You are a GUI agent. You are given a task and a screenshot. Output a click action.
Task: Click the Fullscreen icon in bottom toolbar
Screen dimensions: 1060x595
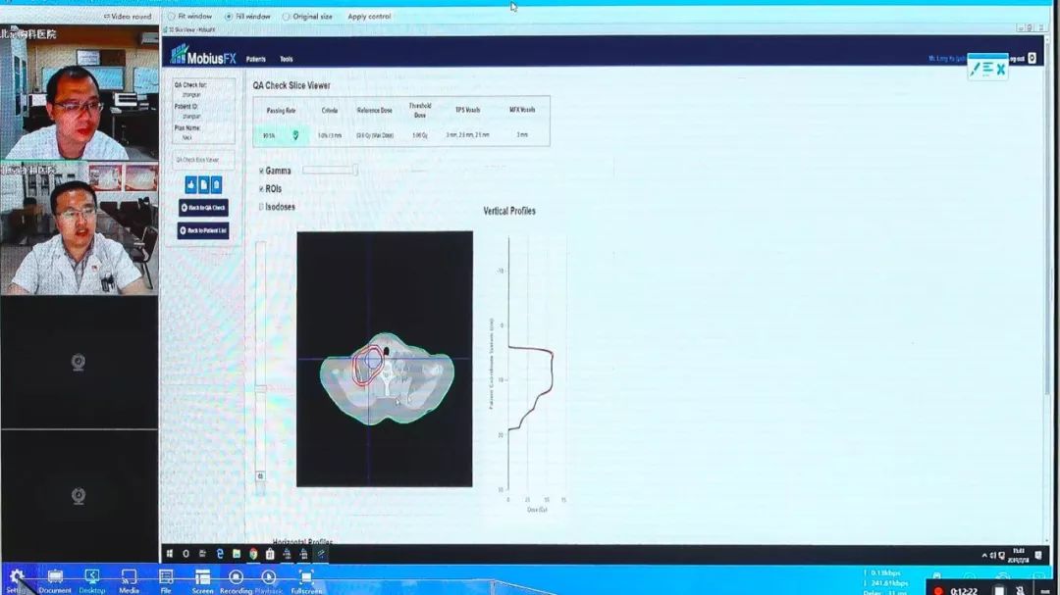pos(306,577)
